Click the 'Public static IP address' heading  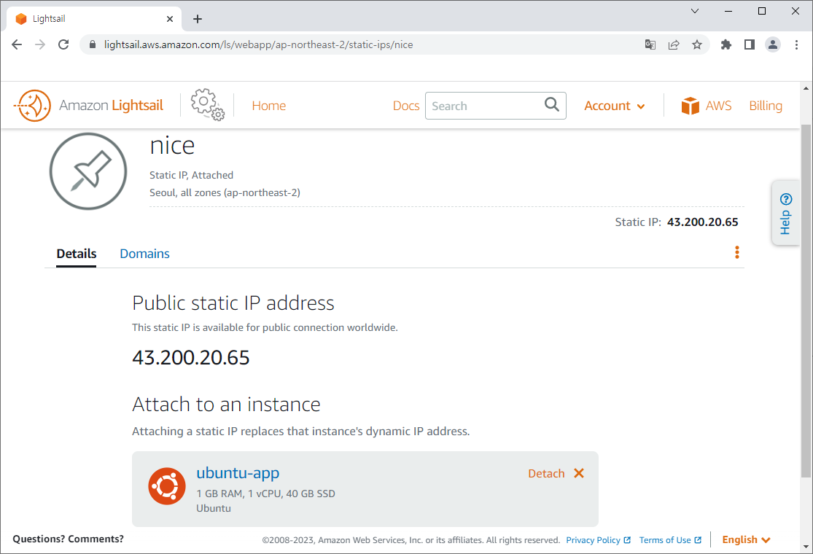[x=233, y=303]
